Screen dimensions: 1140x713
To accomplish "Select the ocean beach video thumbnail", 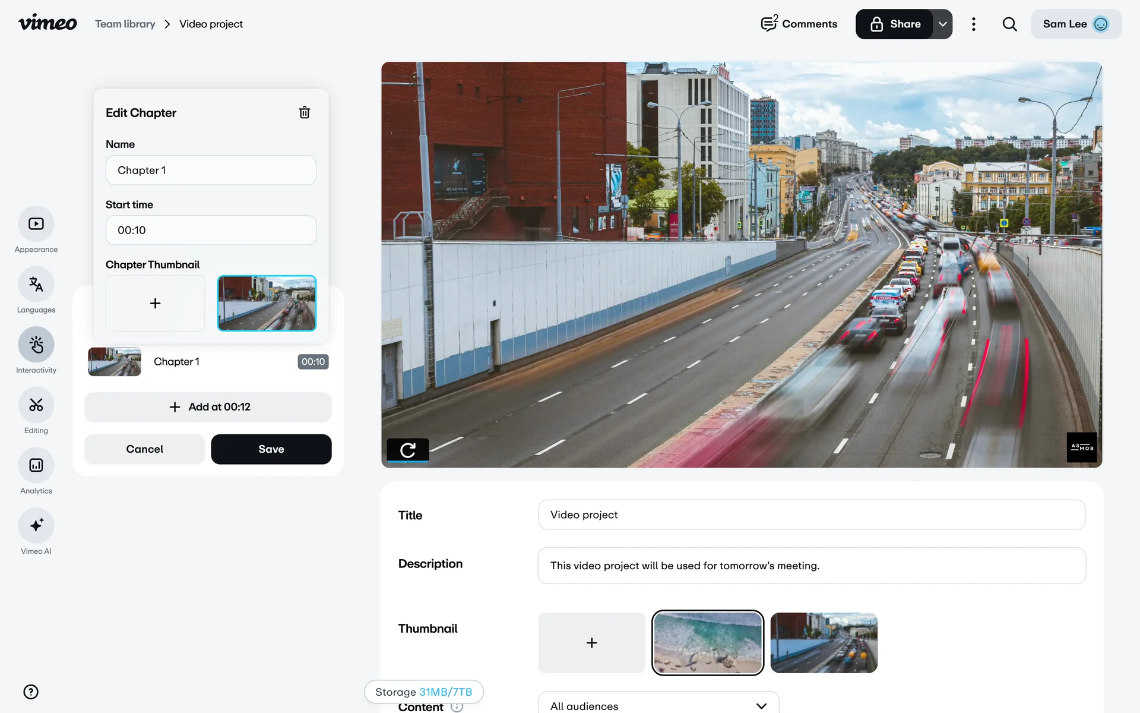I will tap(707, 643).
